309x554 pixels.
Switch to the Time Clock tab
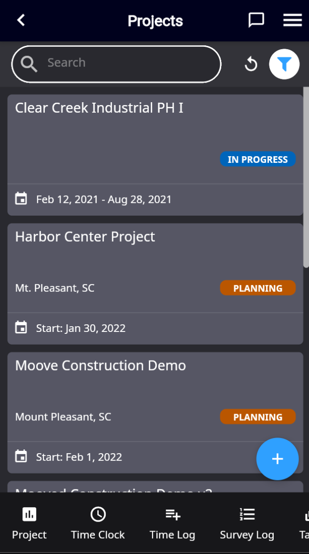click(98, 523)
